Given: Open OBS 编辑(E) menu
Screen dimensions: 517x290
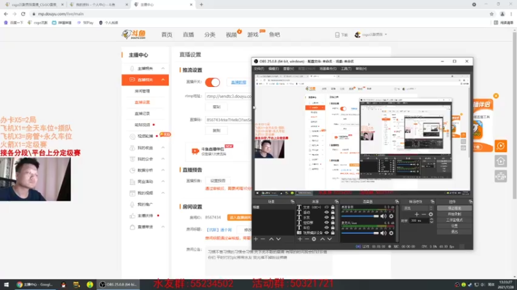Looking at the screenshot, I should point(273,69).
